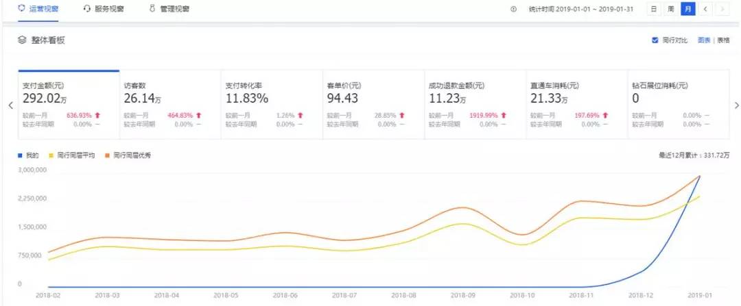Viewport: 741px width, 306px height.
Task: Select the 直通车消耗(元) metric card
Action: pyautogui.click(x=576, y=105)
